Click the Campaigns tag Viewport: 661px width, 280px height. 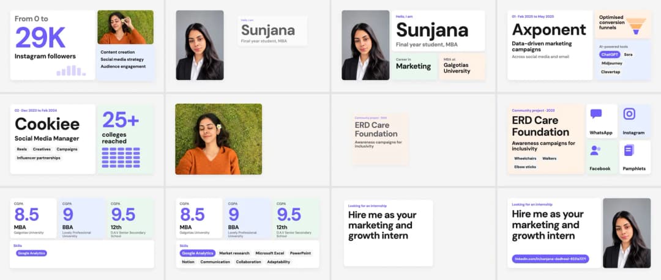click(67, 149)
